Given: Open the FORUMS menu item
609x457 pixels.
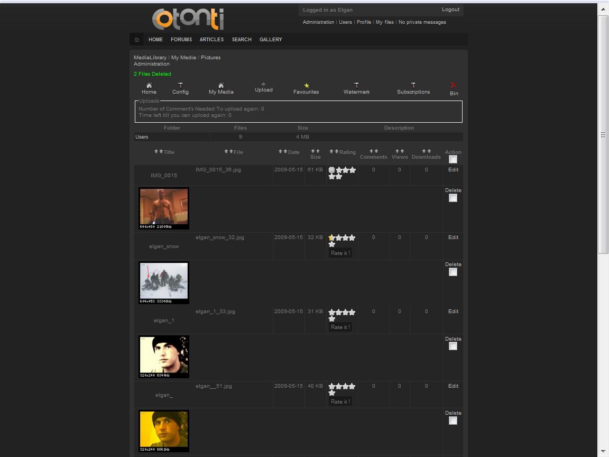Looking at the screenshot, I should click(181, 40).
